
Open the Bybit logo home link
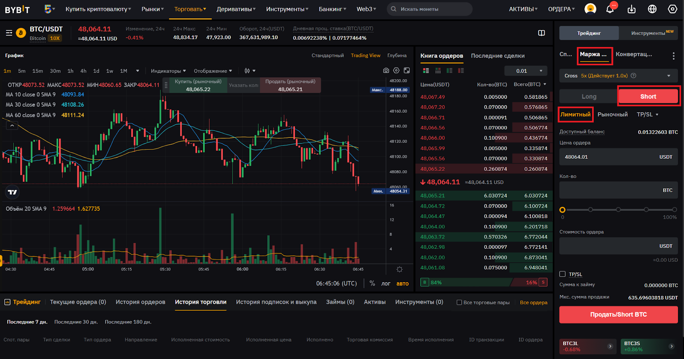point(17,9)
